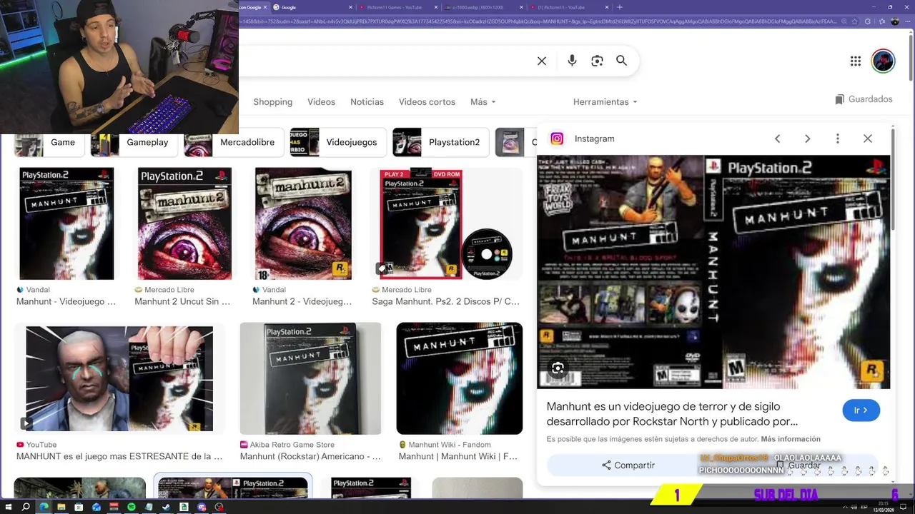Screen dimensions: 915x514
Task: Open Akiba Retro Game Store Manhunt thumbnail
Action: (x=310, y=378)
